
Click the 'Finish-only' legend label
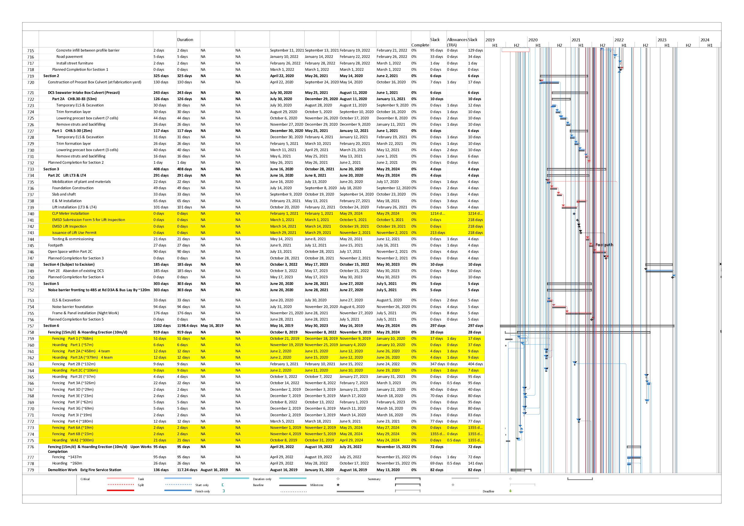pyautogui.click(x=202, y=491)
